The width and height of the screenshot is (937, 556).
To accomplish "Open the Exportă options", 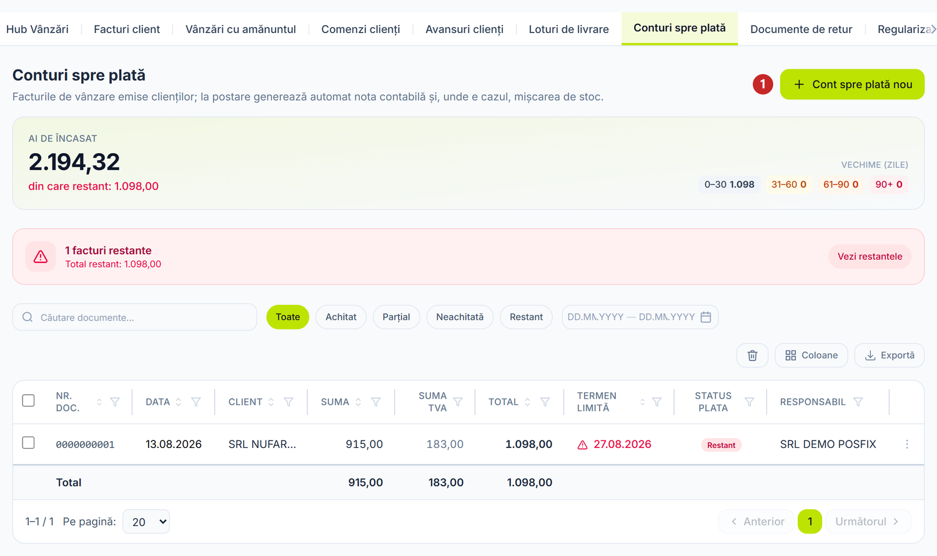I will coord(890,355).
